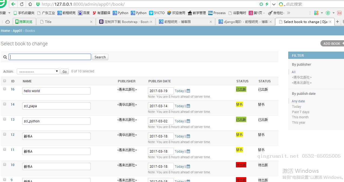Screen dimensions: 344x182
Task: Open the browser home page icon
Action: tap(30, 4)
